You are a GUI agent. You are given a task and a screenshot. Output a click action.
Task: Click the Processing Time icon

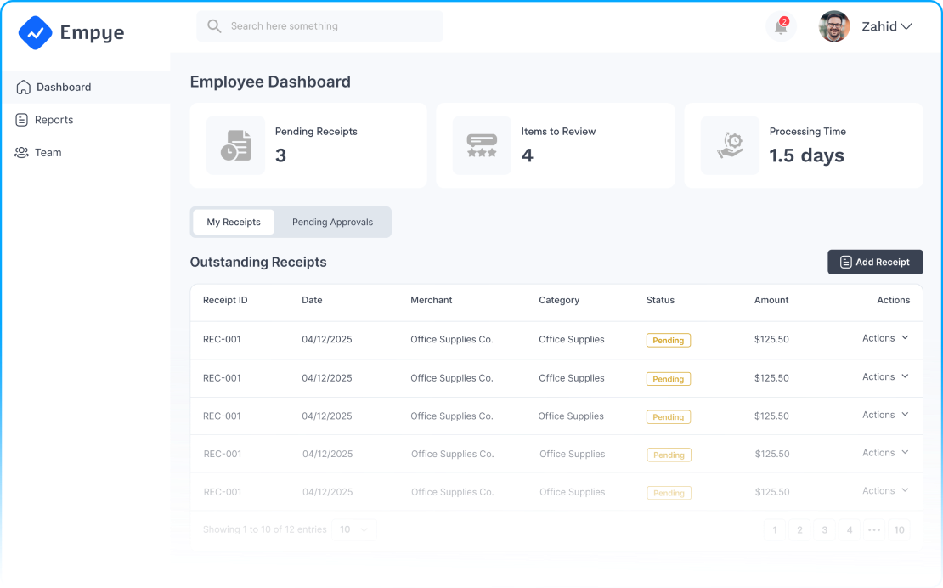(x=730, y=145)
